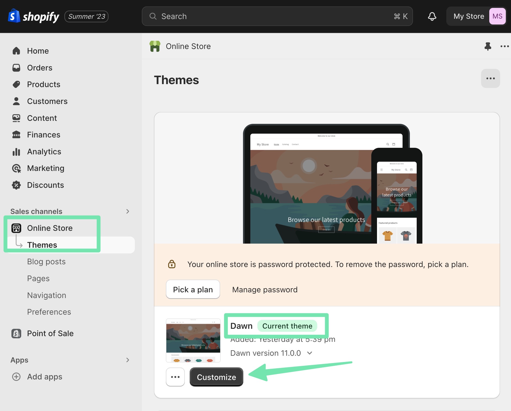Open Marketing via its megaphone icon
The width and height of the screenshot is (511, 411).
tap(16, 168)
